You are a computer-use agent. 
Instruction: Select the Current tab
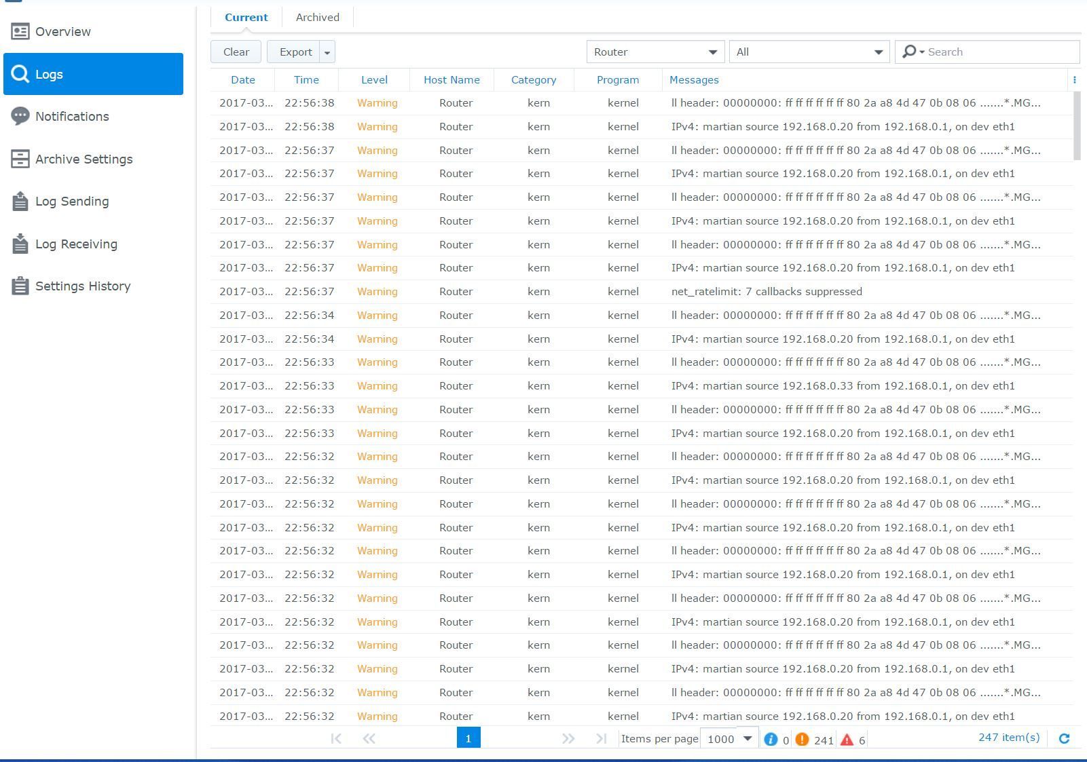(246, 18)
